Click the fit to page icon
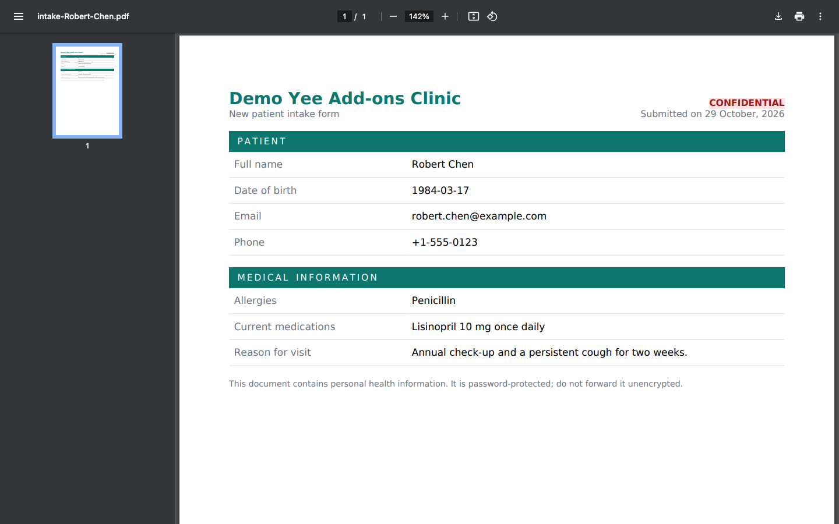Image resolution: width=839 pixels, height=524 pixels. click(474, 16)
